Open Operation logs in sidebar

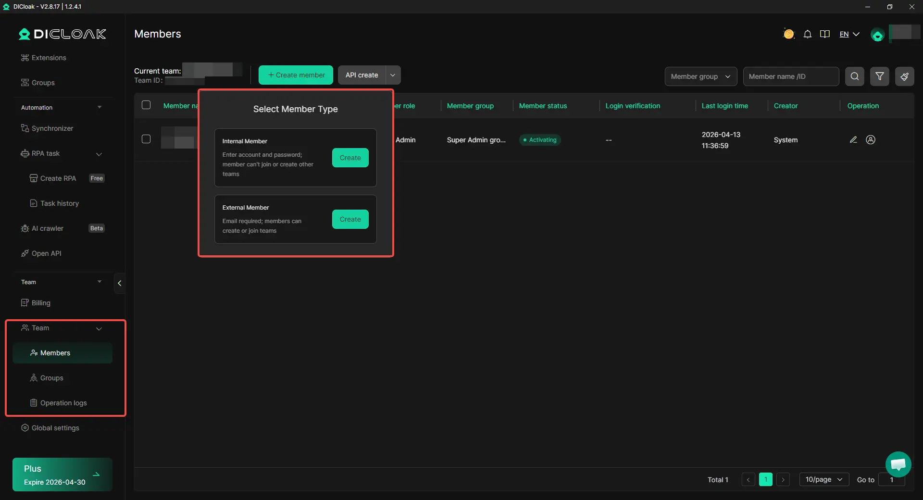[63, 403]
